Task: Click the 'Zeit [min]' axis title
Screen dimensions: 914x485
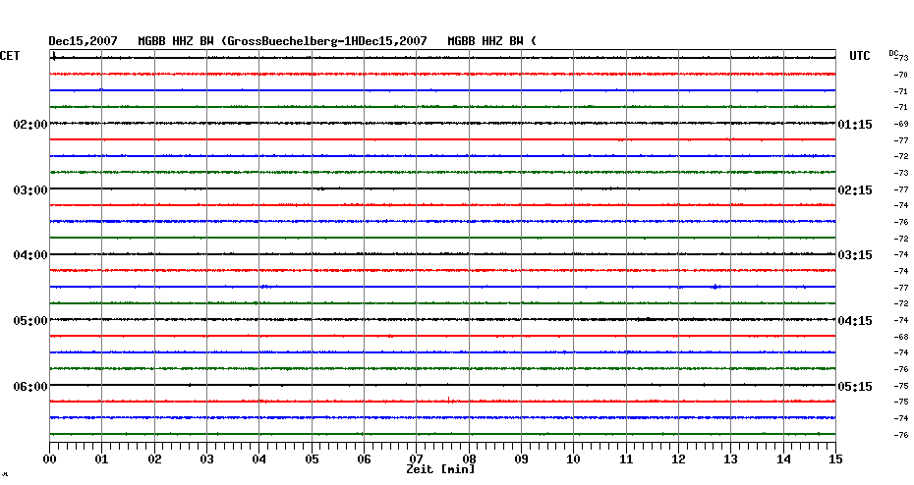Action: pyautogui.click(x=440, y=469)
